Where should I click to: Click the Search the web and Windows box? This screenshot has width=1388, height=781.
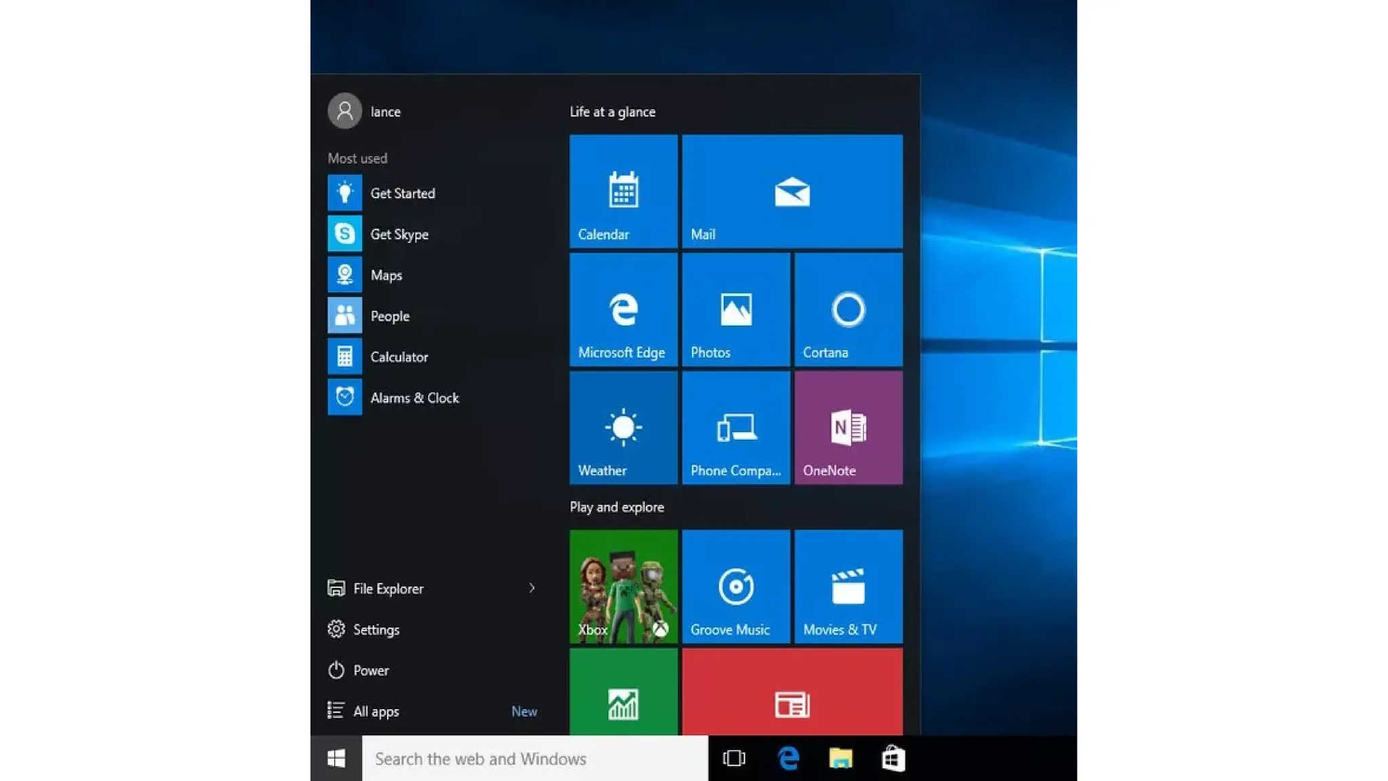click(x=535, y=758)
